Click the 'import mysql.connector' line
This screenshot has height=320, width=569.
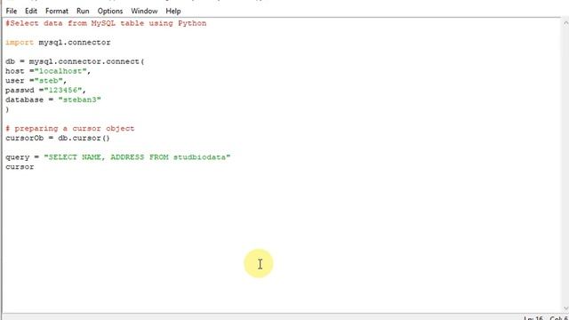click(x=58, y=43)
